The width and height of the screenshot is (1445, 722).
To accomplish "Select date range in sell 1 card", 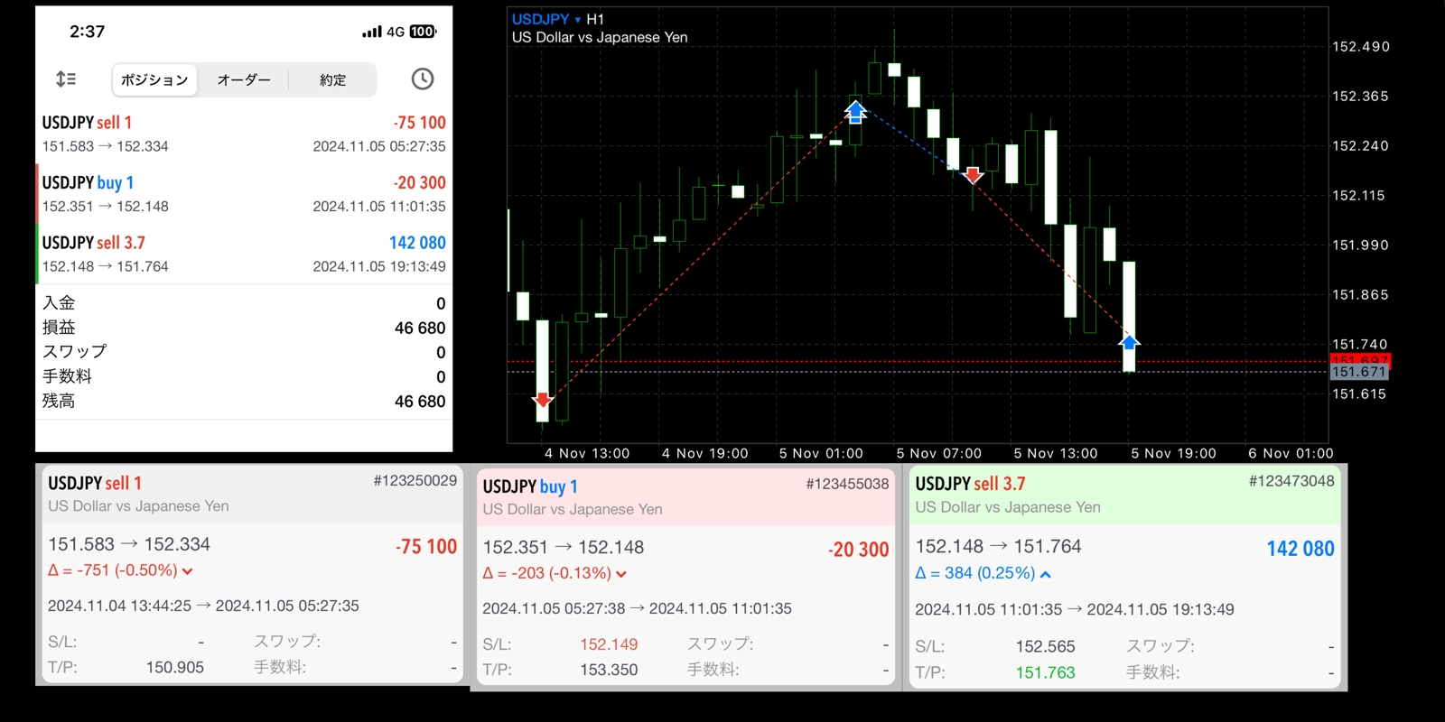I will click(203, 606).
